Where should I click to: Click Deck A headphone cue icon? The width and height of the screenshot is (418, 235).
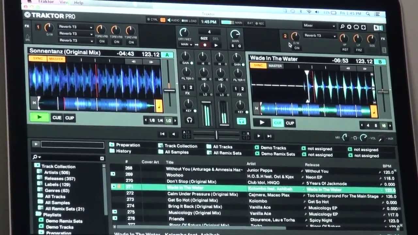(189, 120)
